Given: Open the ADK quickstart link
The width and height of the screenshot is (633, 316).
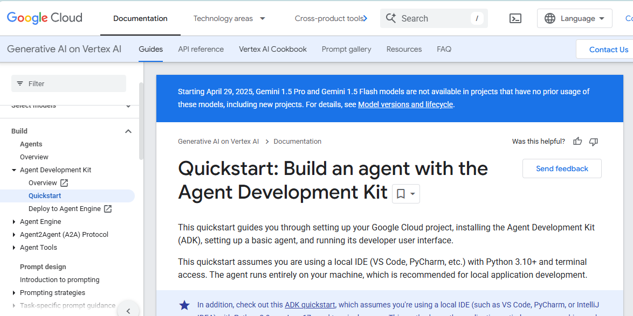Looking at the screenshot, I should coord(310,305).
